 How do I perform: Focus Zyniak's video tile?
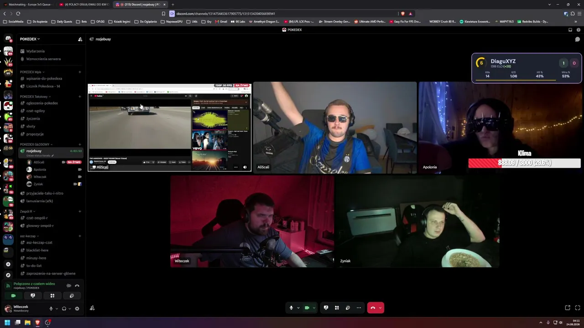coord(417,221)
